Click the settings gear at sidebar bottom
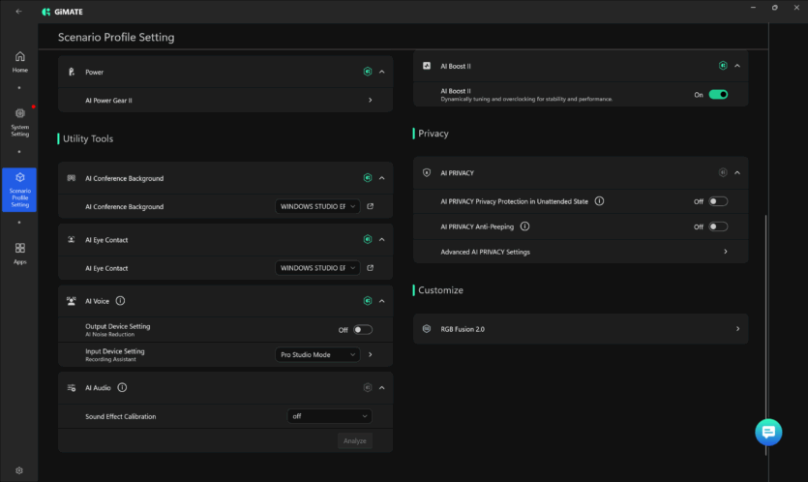This screenshot has width=808, height=482. click(x=19, y=470)
